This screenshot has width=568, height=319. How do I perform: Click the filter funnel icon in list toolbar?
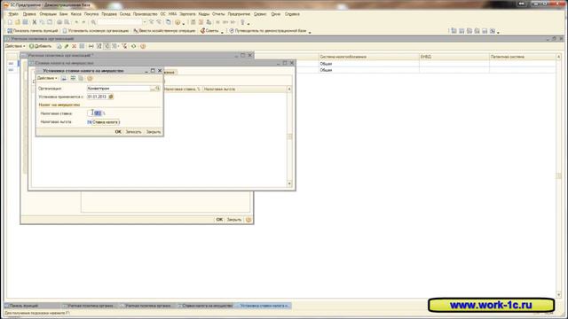click(x=124, y=46)
